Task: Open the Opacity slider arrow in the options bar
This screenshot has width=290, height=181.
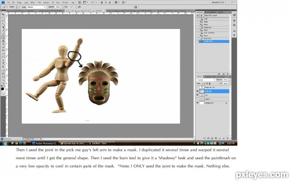Action: pos(62,7)
